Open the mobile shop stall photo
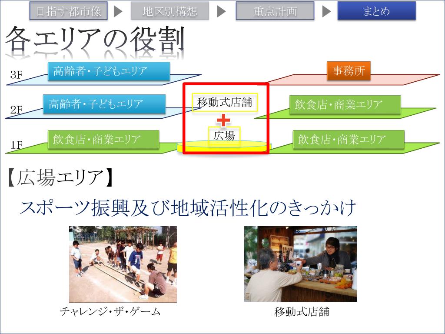The image size is (445, 334). [300, 264]
